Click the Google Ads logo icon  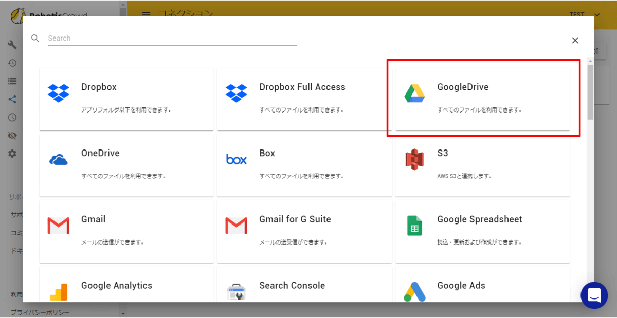coord(414,292)
